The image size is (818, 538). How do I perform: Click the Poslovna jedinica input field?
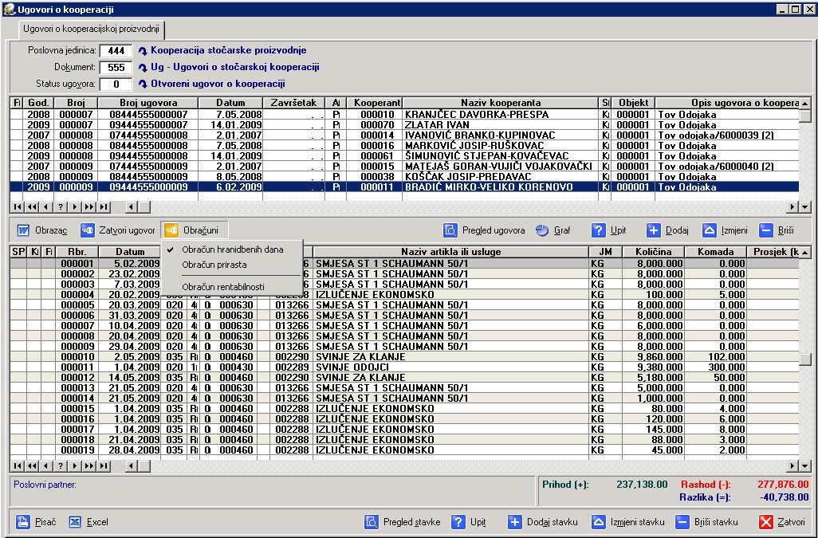115,51
